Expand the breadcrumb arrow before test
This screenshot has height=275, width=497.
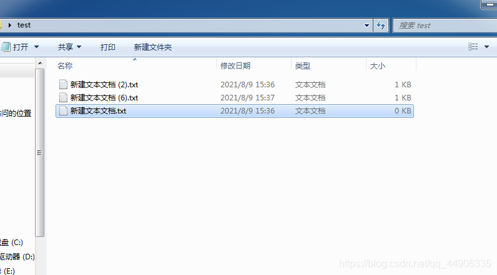click(x=10, y=25)
